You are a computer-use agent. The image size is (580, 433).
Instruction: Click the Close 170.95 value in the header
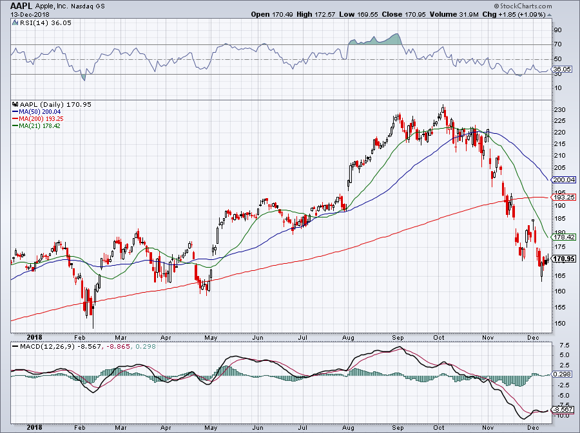(x=403, y=14)
